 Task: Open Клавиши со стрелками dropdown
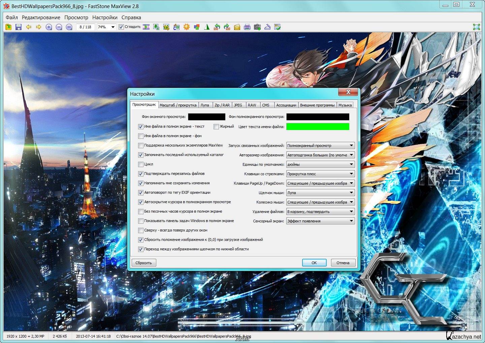pos(320,174)
